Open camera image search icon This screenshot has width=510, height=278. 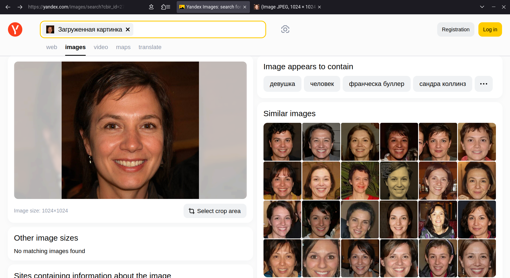285,29
